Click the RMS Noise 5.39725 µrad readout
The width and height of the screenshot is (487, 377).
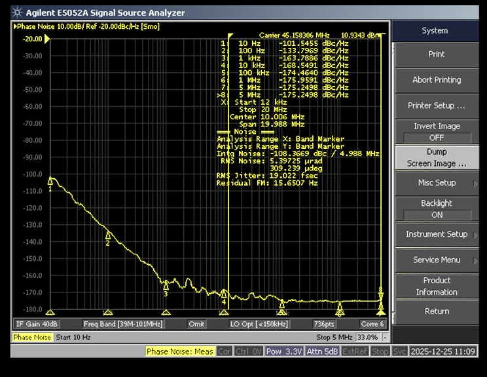coord(272,161)
